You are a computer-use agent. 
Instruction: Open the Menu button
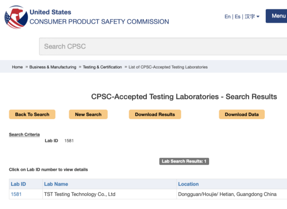(x=278, y=16)
